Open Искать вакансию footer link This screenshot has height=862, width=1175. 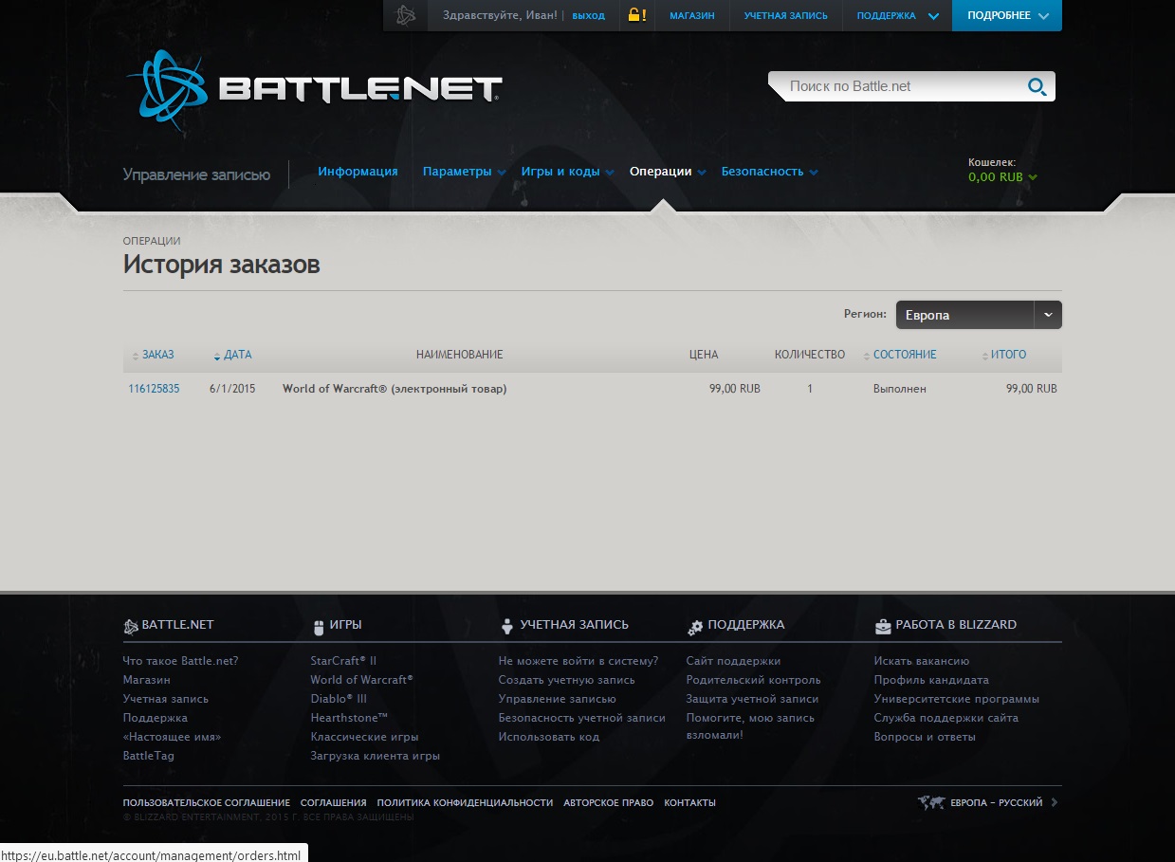pos(922,661)
